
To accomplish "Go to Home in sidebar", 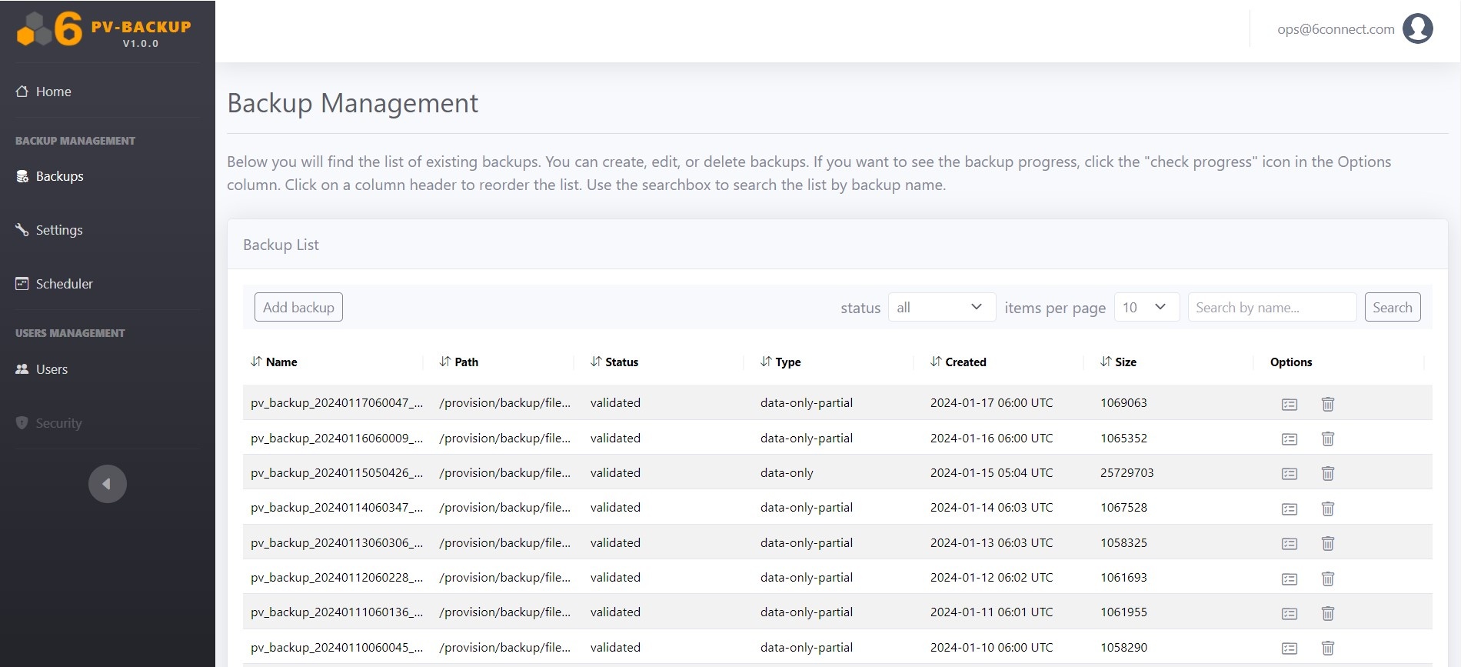I will 53,92.
